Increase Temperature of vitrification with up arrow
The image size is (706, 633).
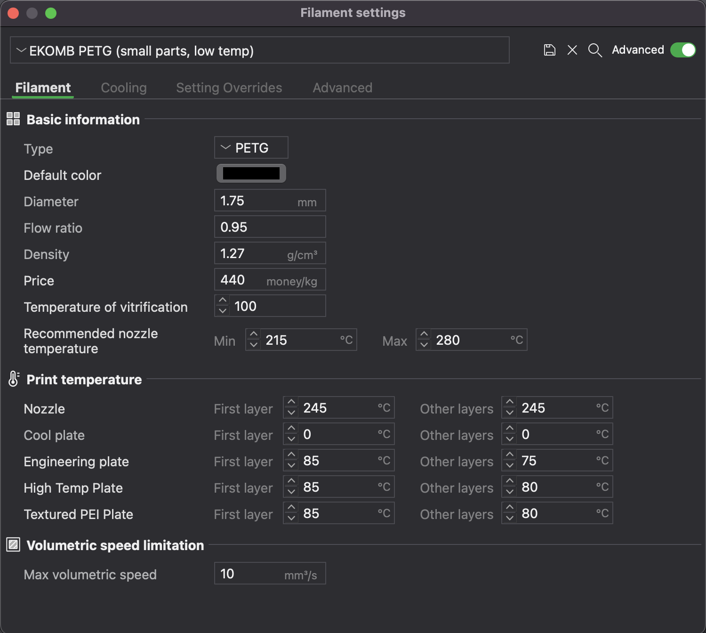[x=223, y=300]
